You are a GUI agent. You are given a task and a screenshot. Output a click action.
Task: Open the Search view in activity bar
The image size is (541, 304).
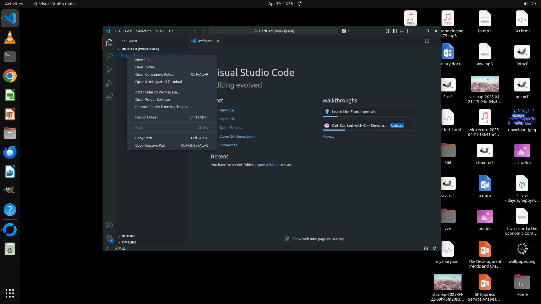point(109,56)
